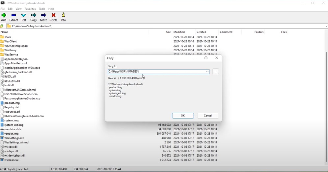This screenshot has width=328, height=172.
Task: Select the WSACrashUploader folder icon
Action: click(2, 46)
